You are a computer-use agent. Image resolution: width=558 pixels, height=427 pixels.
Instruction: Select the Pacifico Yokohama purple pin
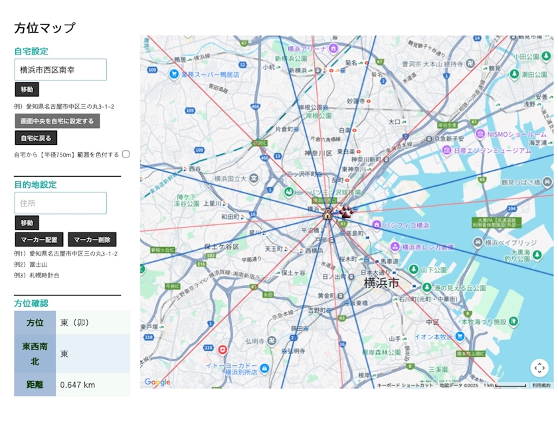(x=377, y=225)
